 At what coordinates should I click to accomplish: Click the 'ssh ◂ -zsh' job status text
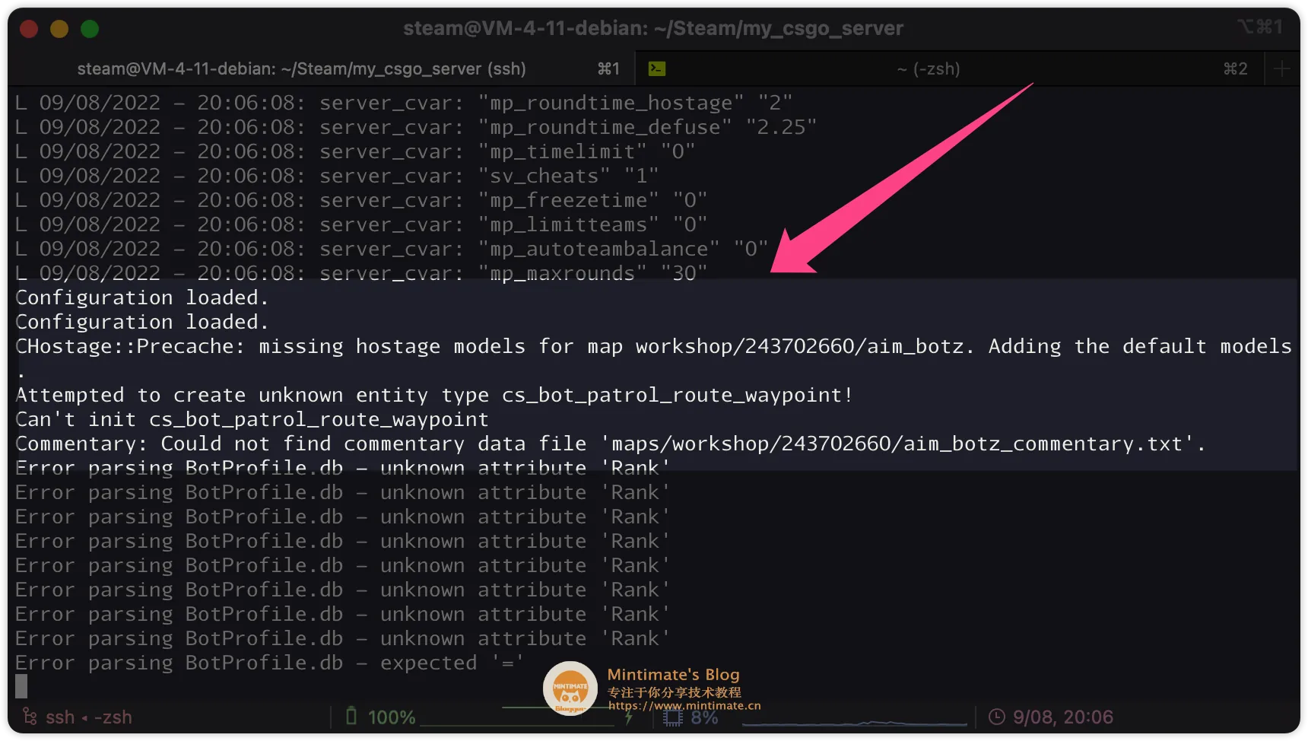[88, 717]
